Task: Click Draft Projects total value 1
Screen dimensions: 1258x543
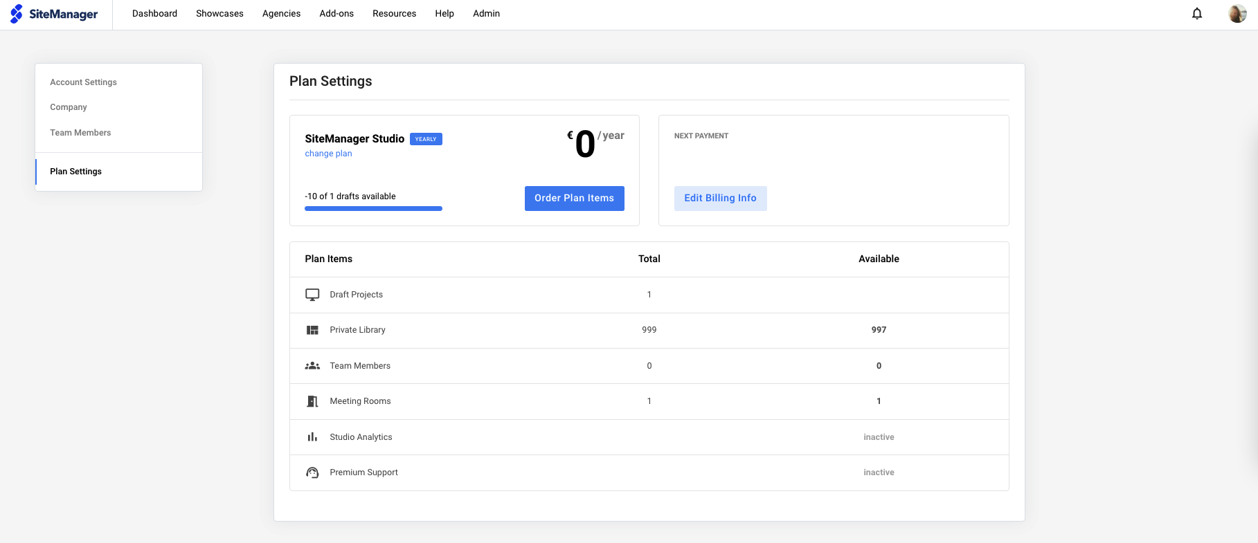Action: click(x=649, y=295)
